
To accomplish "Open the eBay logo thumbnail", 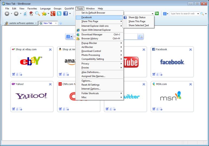I will 31,61.
